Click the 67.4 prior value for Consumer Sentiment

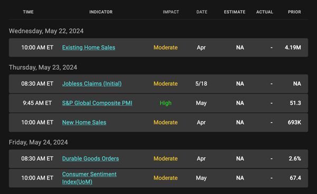tap(295, 178)
